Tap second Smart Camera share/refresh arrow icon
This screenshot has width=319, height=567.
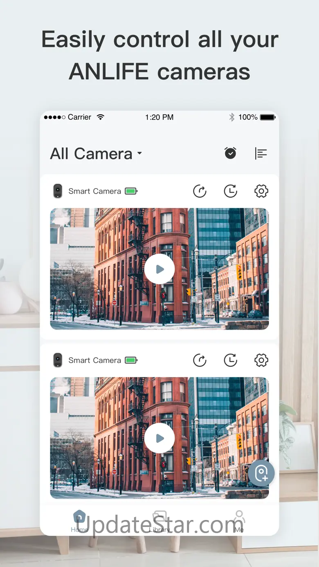coord(200,360)
